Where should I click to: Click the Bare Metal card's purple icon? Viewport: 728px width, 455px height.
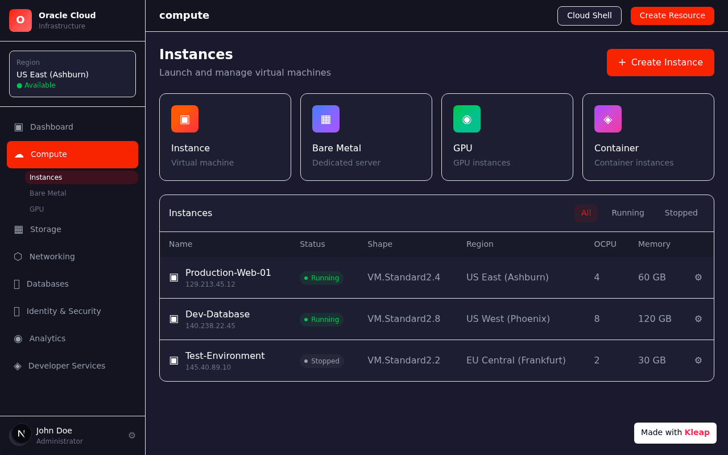[326, 119]
